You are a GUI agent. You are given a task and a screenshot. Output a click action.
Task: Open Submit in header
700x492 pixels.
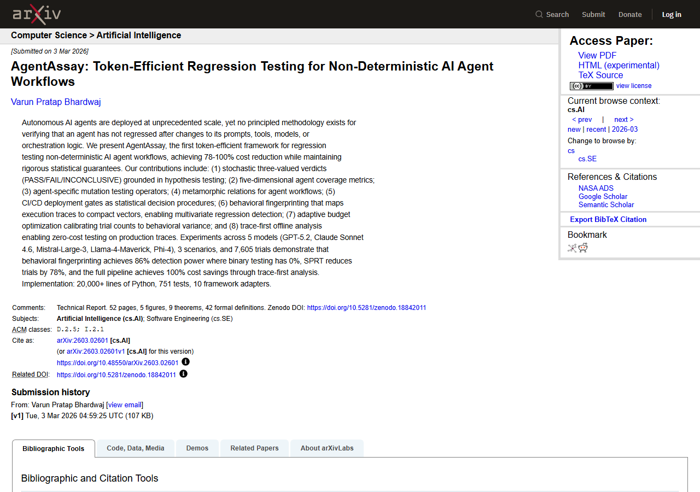tap(593, 14)
